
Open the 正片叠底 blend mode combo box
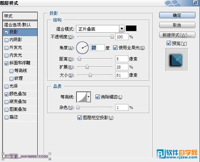coord(100,29)
